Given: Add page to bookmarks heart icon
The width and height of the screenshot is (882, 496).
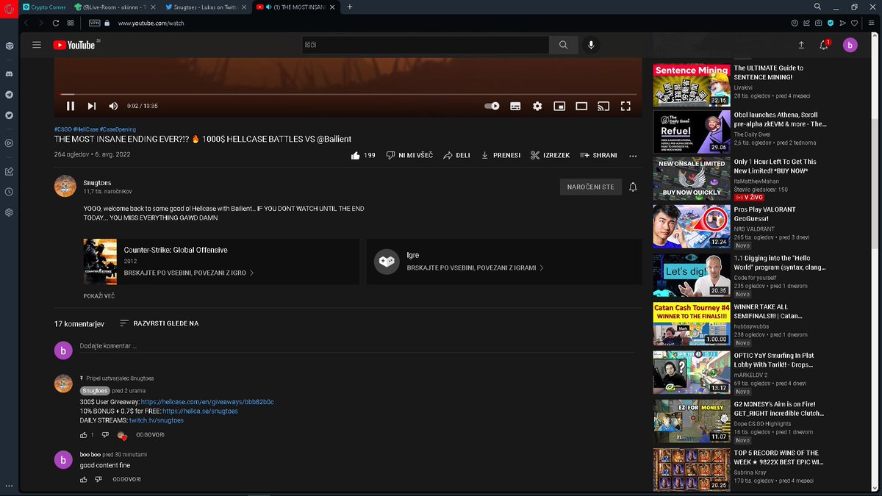Looking at the screenshot, I should point(855,23).
